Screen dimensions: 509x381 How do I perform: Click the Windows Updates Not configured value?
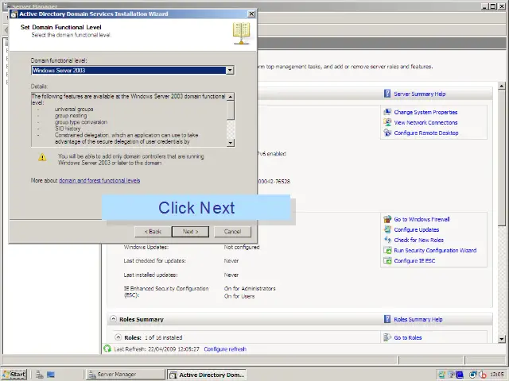(242, 247)
